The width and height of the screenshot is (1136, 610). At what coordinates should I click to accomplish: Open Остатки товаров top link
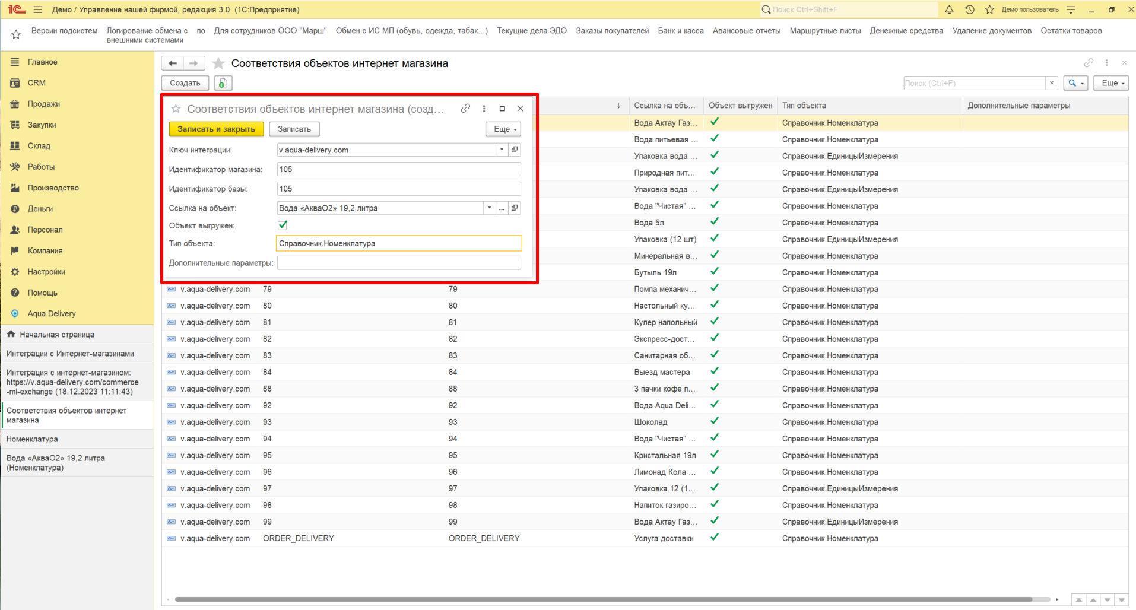click(x=1071, y=31)
